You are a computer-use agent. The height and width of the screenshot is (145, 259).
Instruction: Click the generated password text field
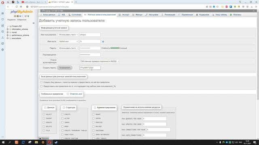90,68
